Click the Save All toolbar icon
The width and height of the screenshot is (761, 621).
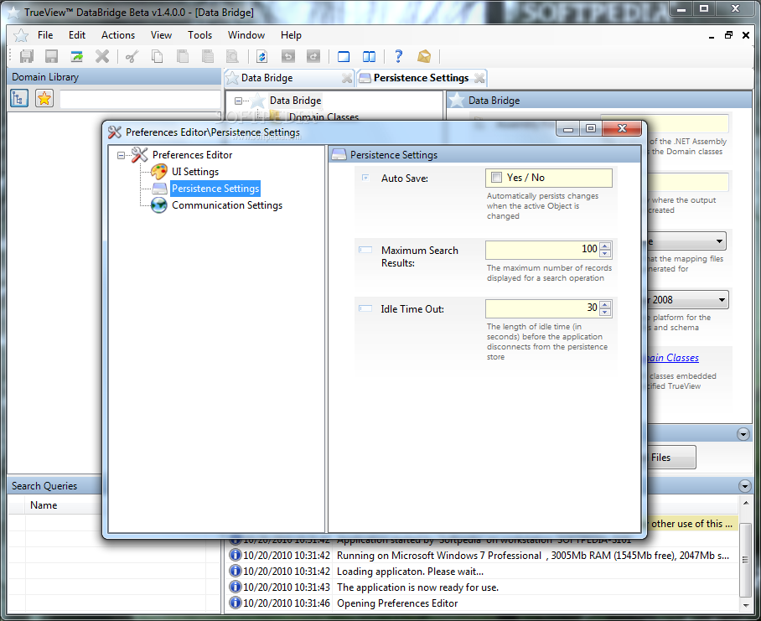point(26,56)
